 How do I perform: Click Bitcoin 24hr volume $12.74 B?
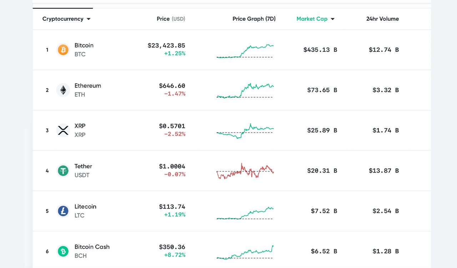pyautogui.click(x=384, y=50)
